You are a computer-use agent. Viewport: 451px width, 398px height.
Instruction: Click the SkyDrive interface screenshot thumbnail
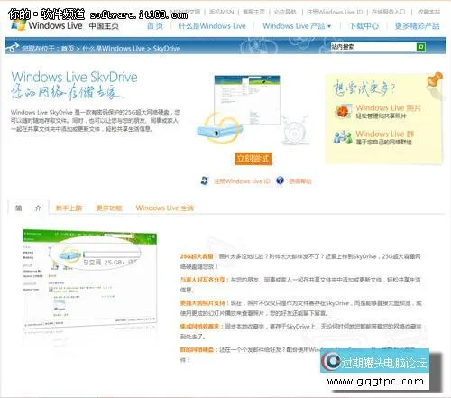(90, 280)
